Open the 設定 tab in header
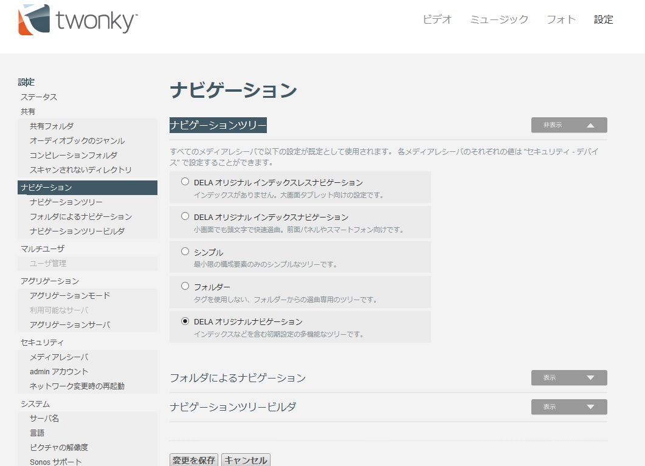The image size is (645, 466). click(604, 19)
